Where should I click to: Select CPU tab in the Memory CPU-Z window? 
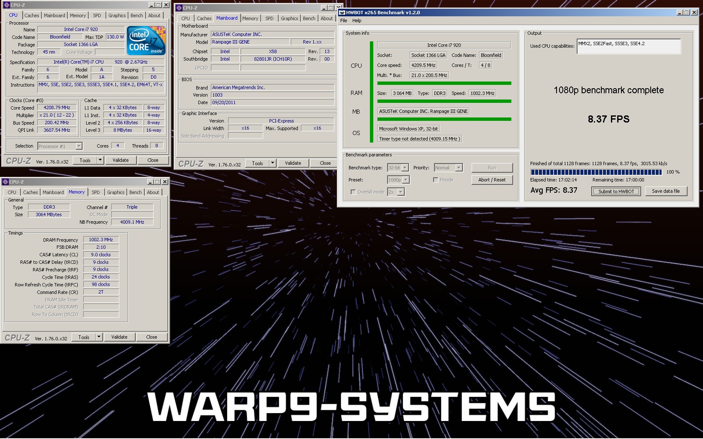click(x=12, y=192)
